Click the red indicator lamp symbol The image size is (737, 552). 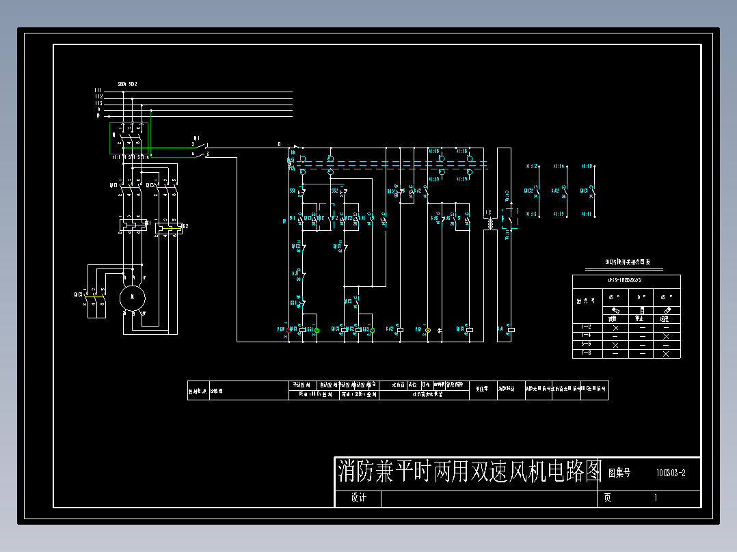coord(289,330)
